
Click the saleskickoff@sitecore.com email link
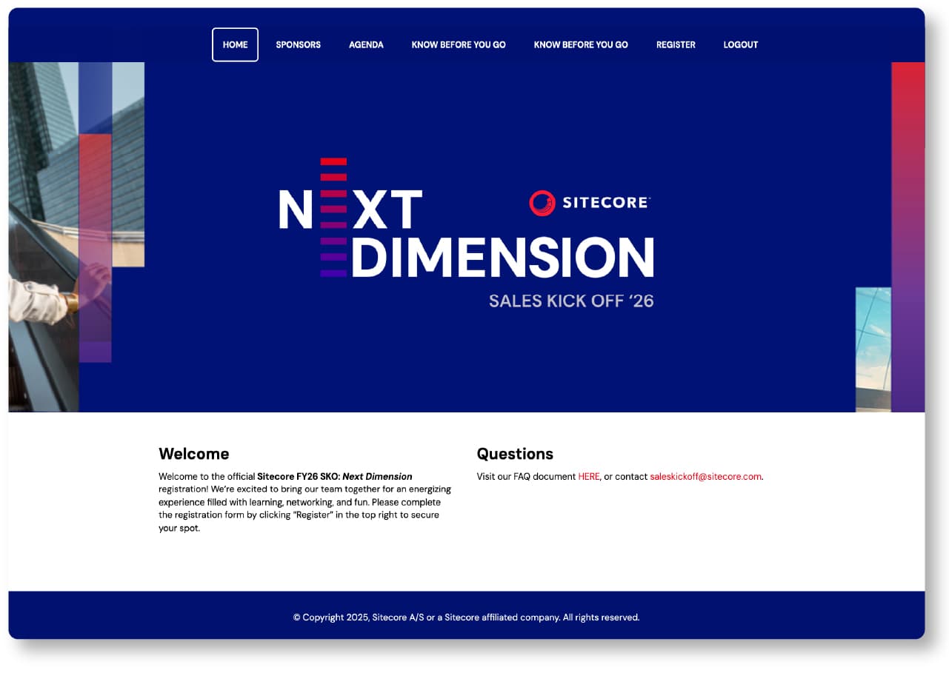(705, 477)
